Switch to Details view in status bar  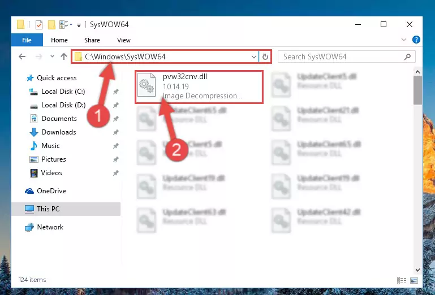(x=402, y=280)
